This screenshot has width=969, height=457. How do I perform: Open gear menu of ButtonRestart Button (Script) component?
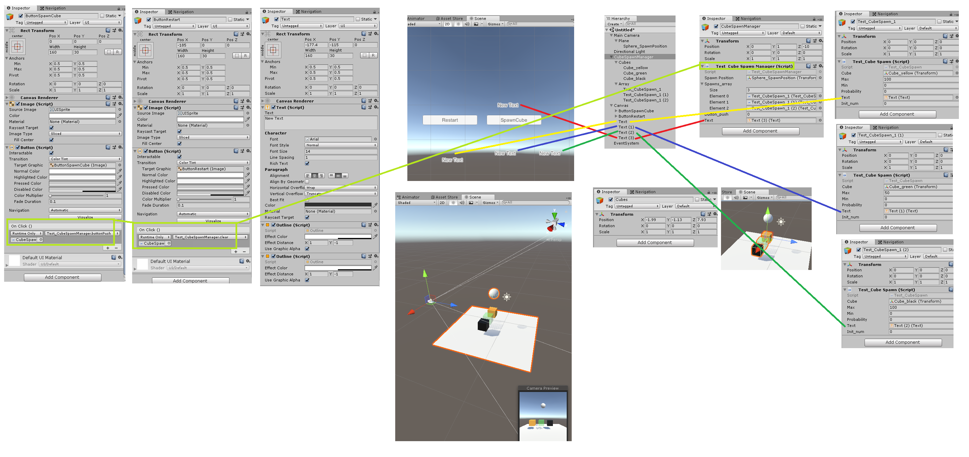(x=248, y=151)
